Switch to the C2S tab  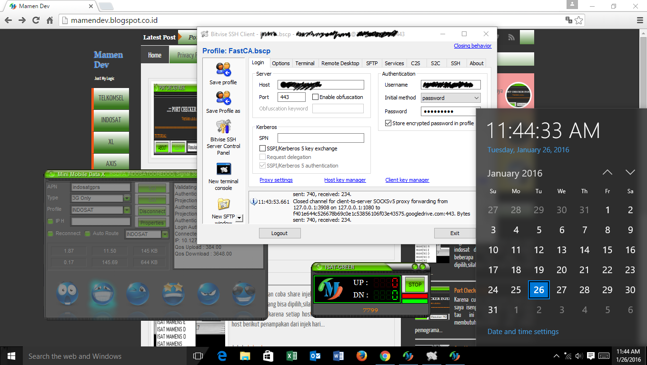coord(416,63)
